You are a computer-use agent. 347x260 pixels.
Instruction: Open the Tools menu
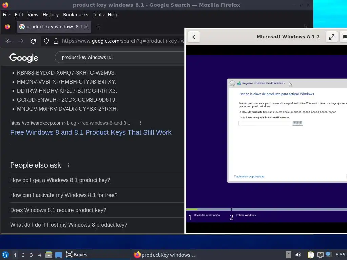tap(98, 15)
